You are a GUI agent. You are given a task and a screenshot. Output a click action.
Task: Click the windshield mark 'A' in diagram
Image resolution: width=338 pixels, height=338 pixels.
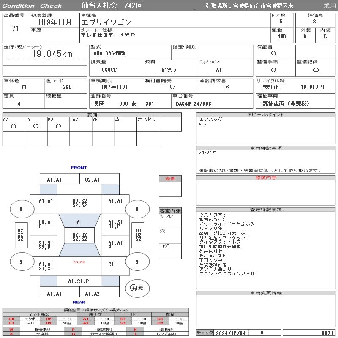[x=78, y=222]
